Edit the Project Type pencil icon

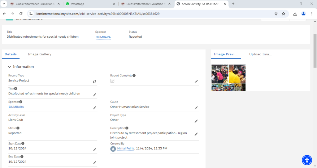tap(196, 121)
